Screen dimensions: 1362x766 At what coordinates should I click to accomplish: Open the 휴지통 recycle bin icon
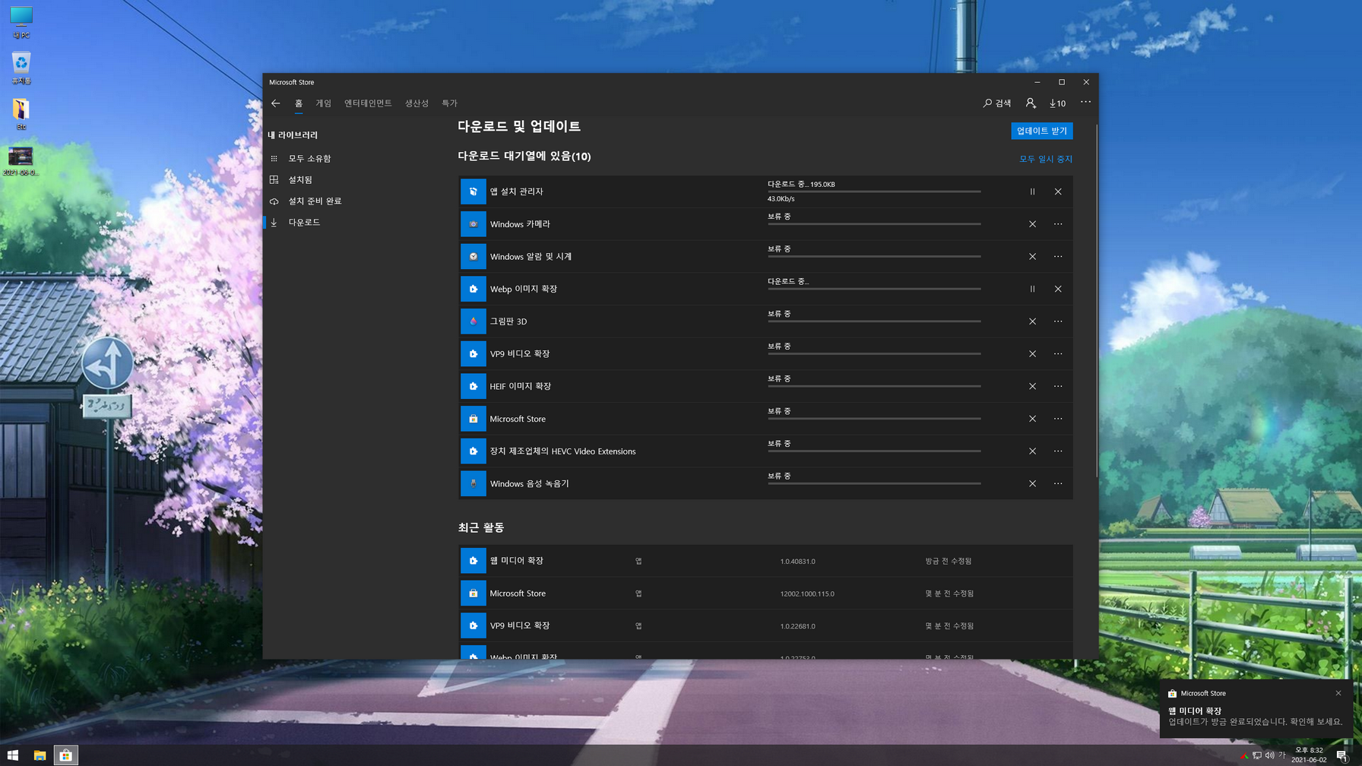tap(21, 68)
